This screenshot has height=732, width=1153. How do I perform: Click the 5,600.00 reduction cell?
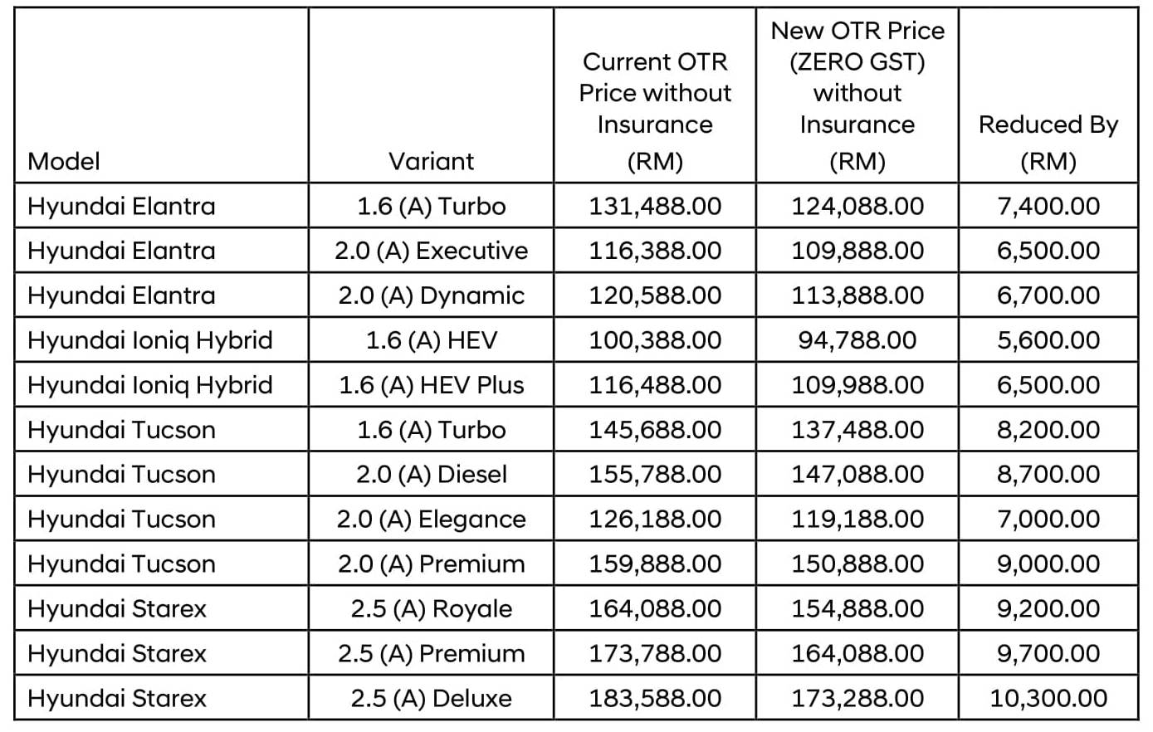(x=1048, y=340)
